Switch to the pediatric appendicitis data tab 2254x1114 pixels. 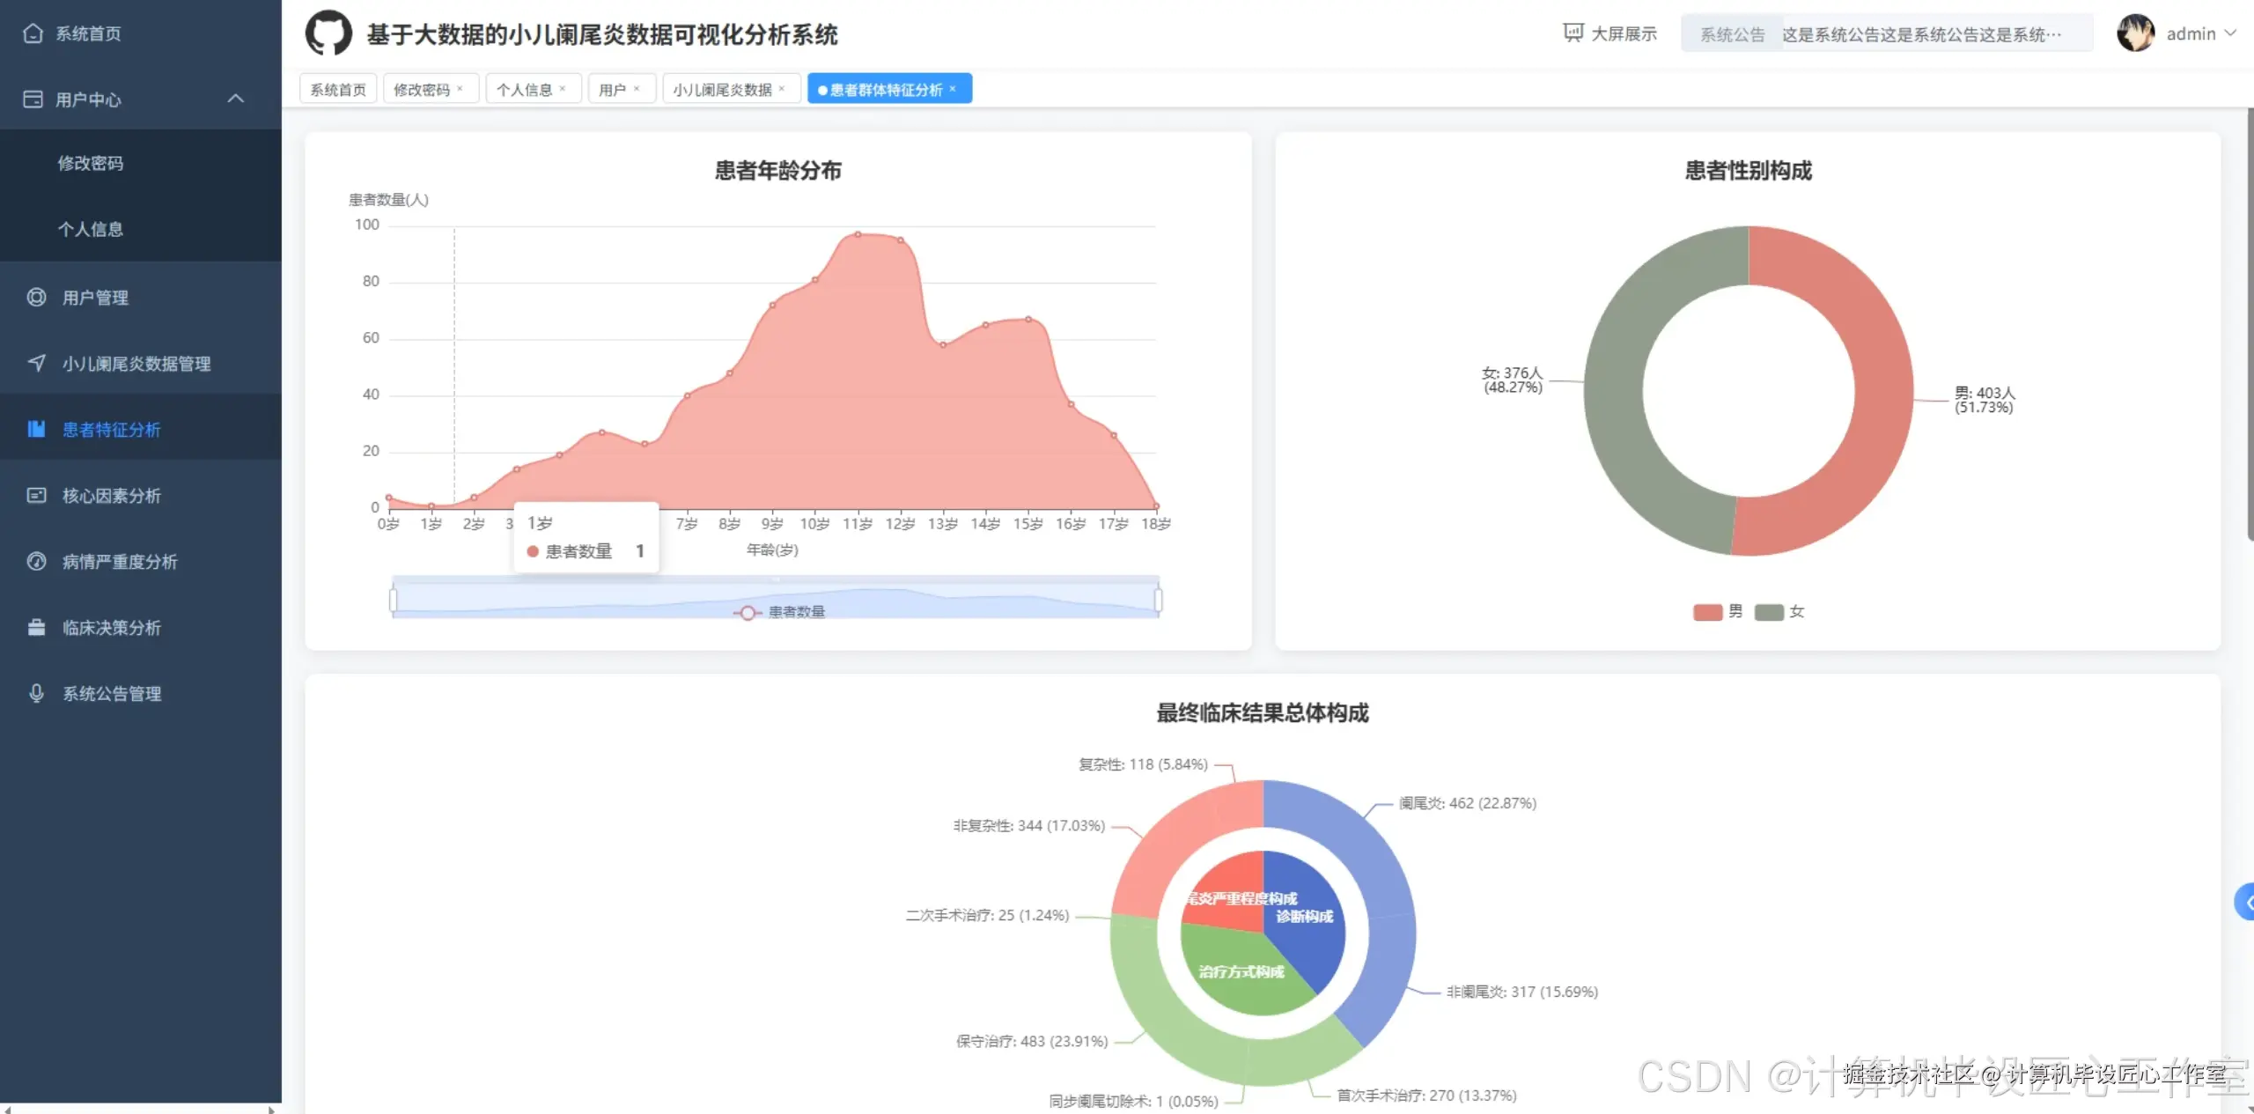click(722, 89)
